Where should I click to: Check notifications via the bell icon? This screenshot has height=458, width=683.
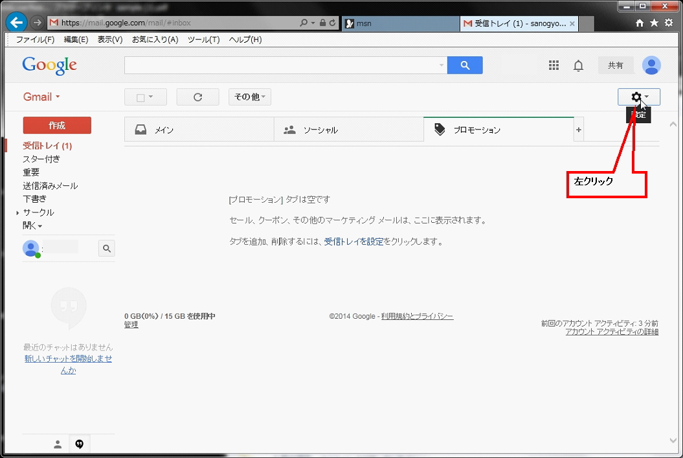point(578,65)
